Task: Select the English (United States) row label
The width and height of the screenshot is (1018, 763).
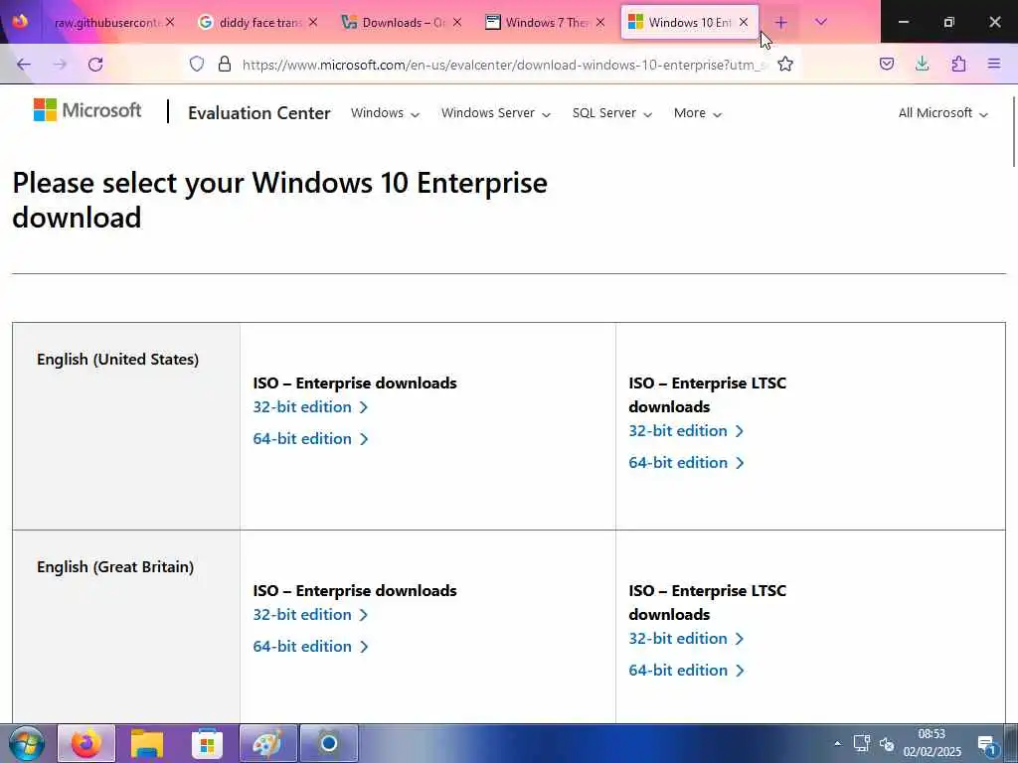Action: coord(117,360)
